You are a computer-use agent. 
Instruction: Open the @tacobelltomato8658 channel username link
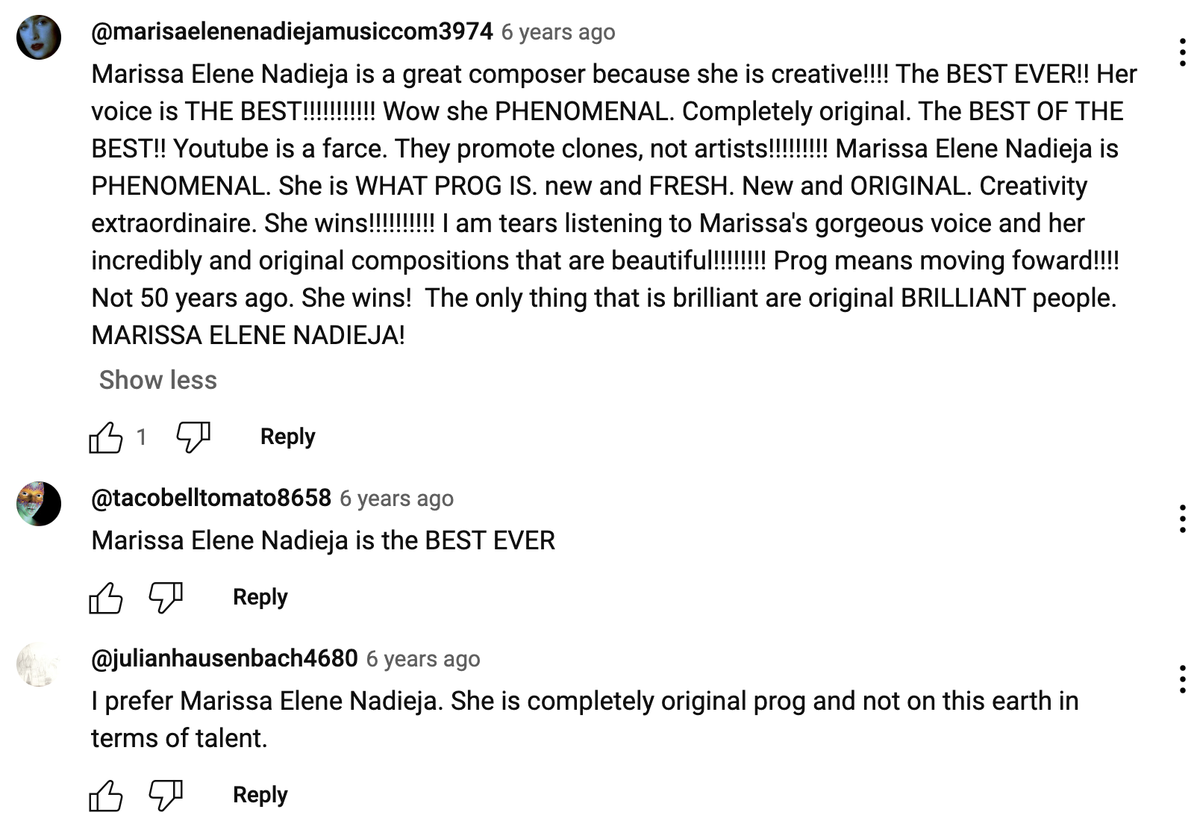[211, 498]
